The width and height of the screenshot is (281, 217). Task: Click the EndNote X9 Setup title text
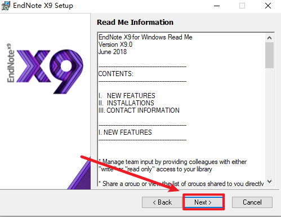click(43, 6)
